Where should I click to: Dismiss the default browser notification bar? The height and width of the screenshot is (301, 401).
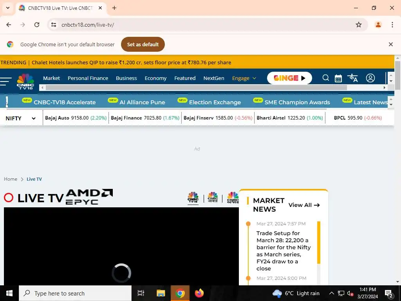[390, 44]
